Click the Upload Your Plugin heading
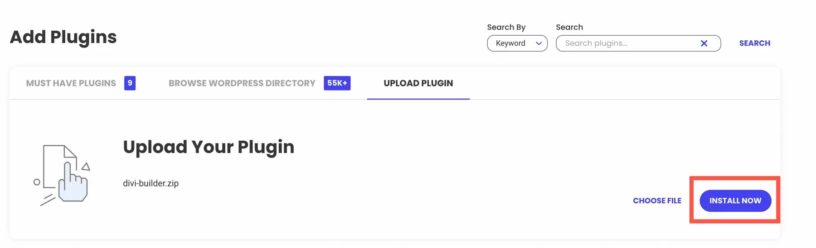The height and width of the screenshot is (248, 816). click(209, 147)
